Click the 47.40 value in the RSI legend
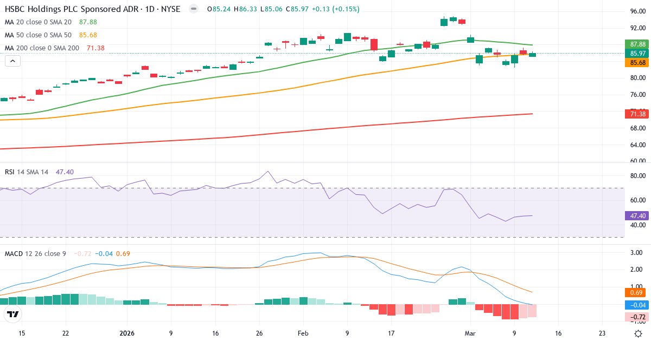This screenshot has width=651, height=341. tap(63, 171)
